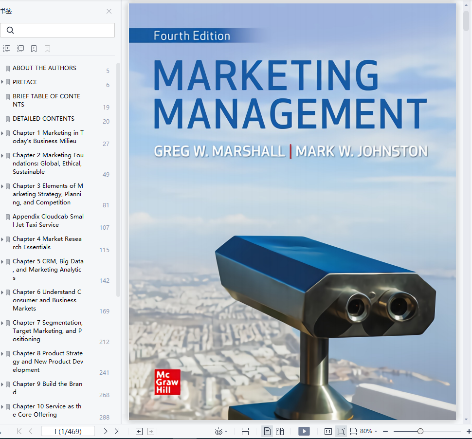Click the bookmarks panel vertical scrollbar
Screen dimensions: 472x439
pyautogui.click(x=118, y=180)
